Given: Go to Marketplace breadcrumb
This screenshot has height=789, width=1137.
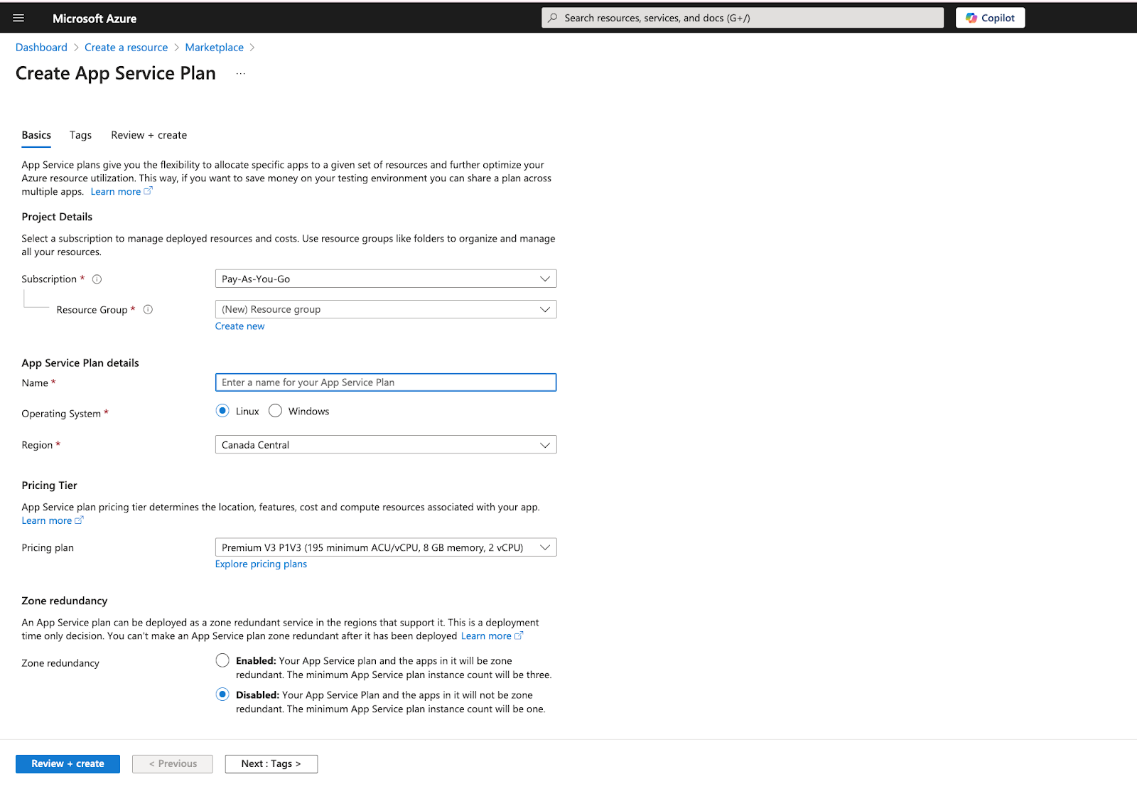Looking at the screenshot, I should click(x=214, y=48).
